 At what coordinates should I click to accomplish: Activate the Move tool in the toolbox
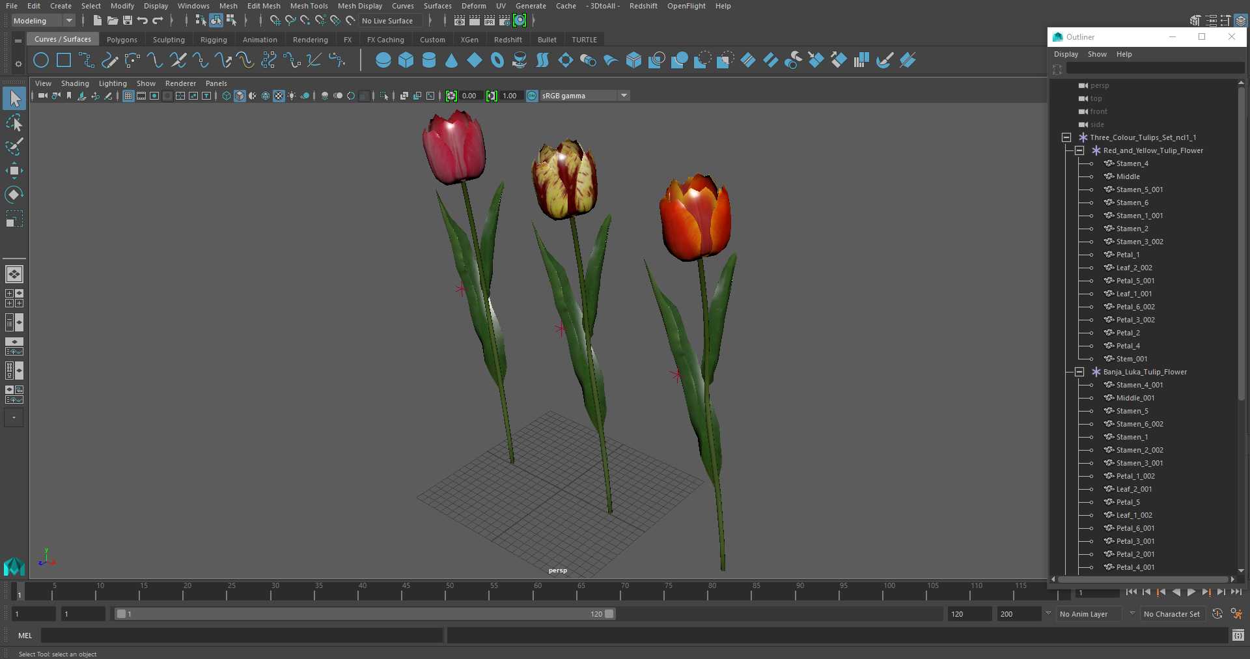click(14, 171)
